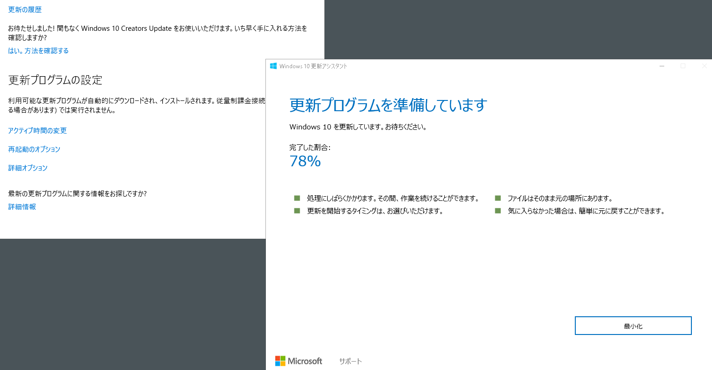Click green bullet beside 気に入らなかった場合
This screenshot has height=370, width=712.
pos(498,211)
